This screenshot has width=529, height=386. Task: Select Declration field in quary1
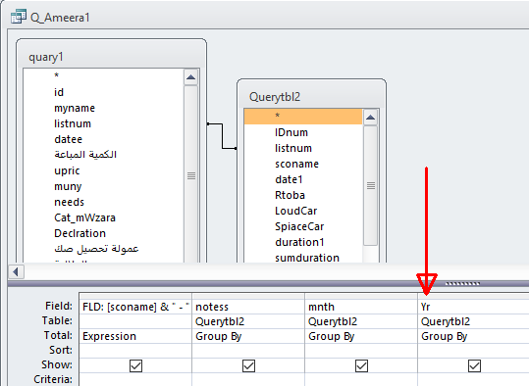point(104,233)
